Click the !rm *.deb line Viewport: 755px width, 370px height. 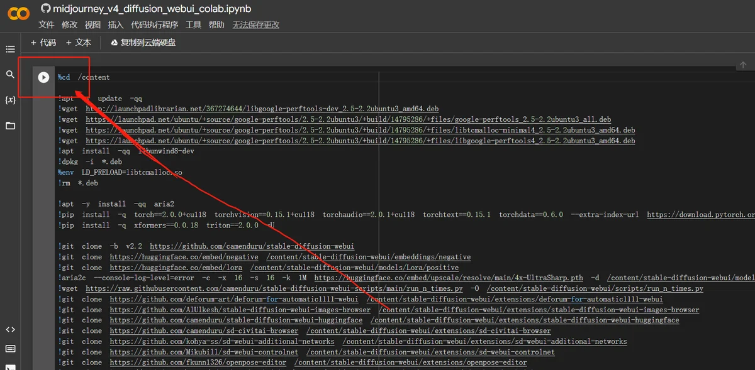tap(78, 183)
